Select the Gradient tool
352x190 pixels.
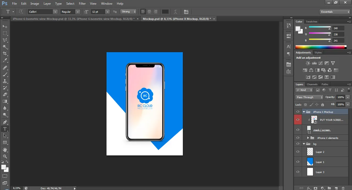point(5,101)
